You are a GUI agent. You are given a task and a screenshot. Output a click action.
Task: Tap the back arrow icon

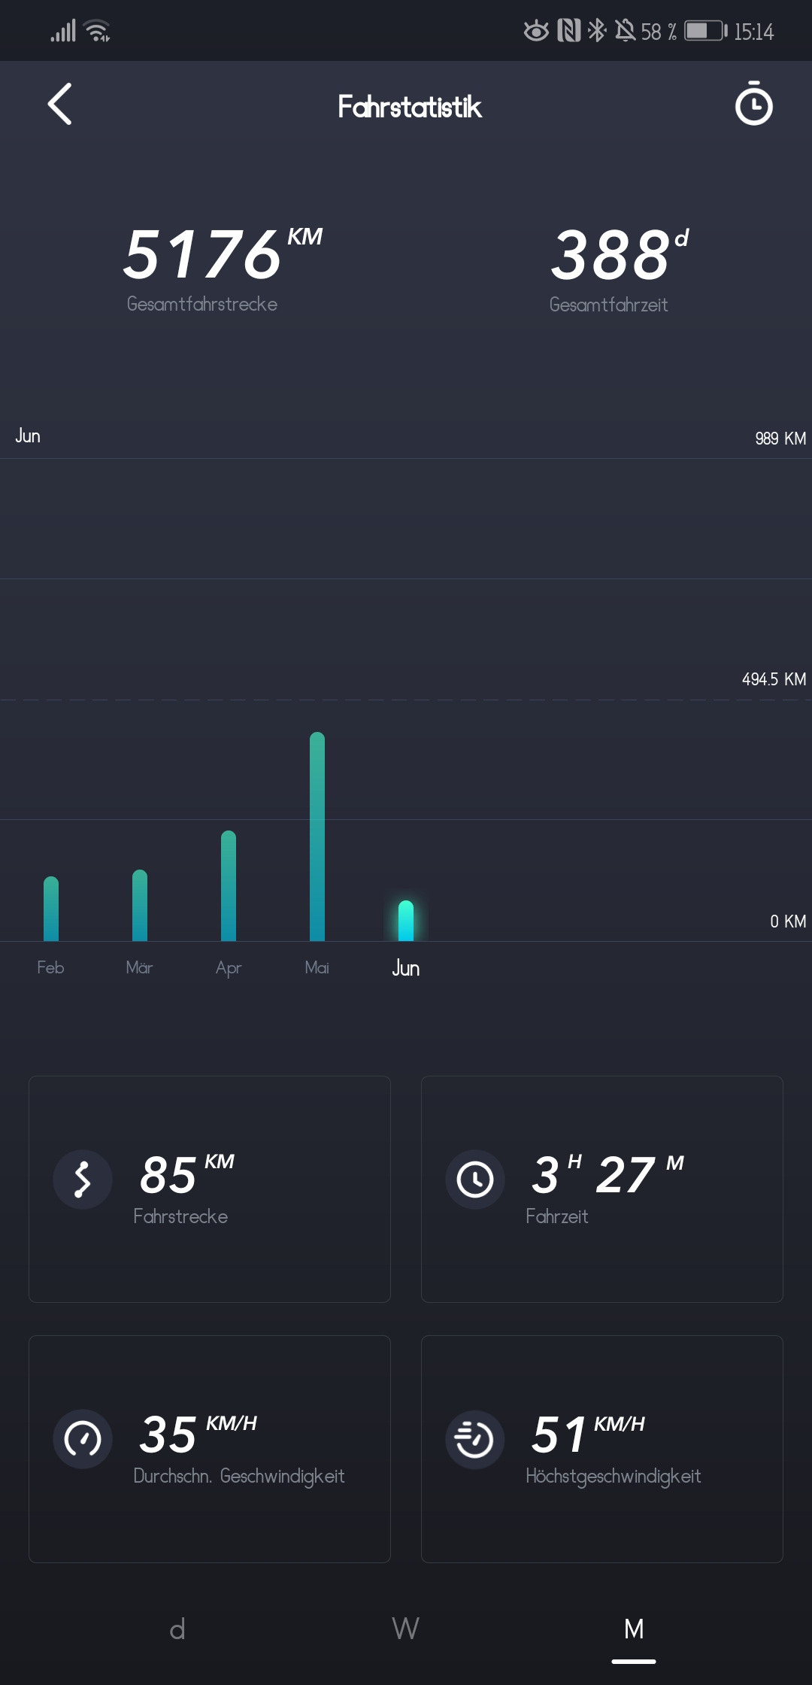(x=60, y=104)
